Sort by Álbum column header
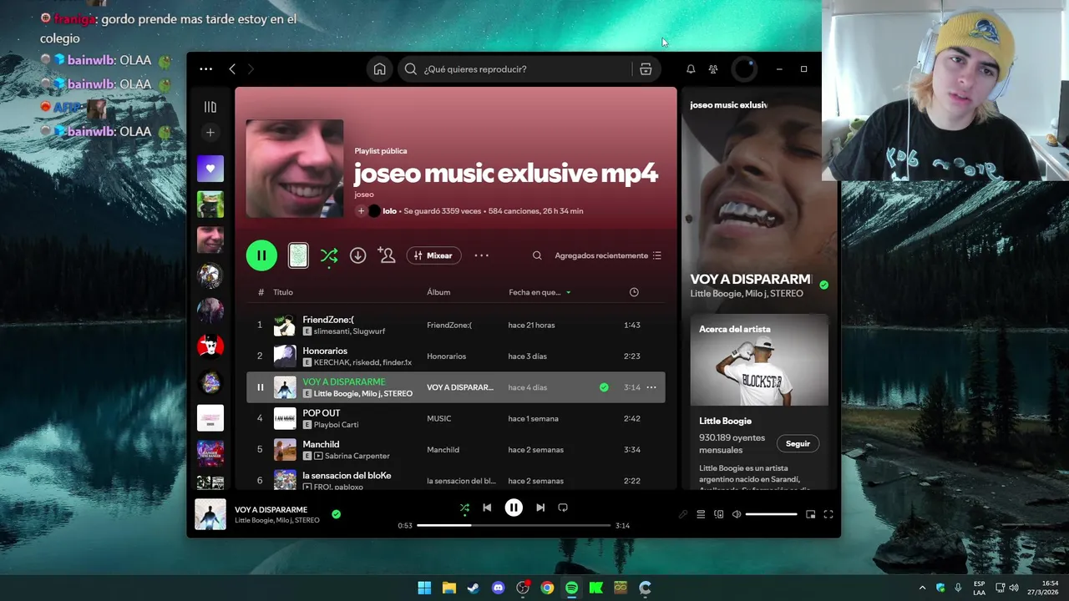The height and width of the screenshot is (601, 1069). [x=438, y=292]
